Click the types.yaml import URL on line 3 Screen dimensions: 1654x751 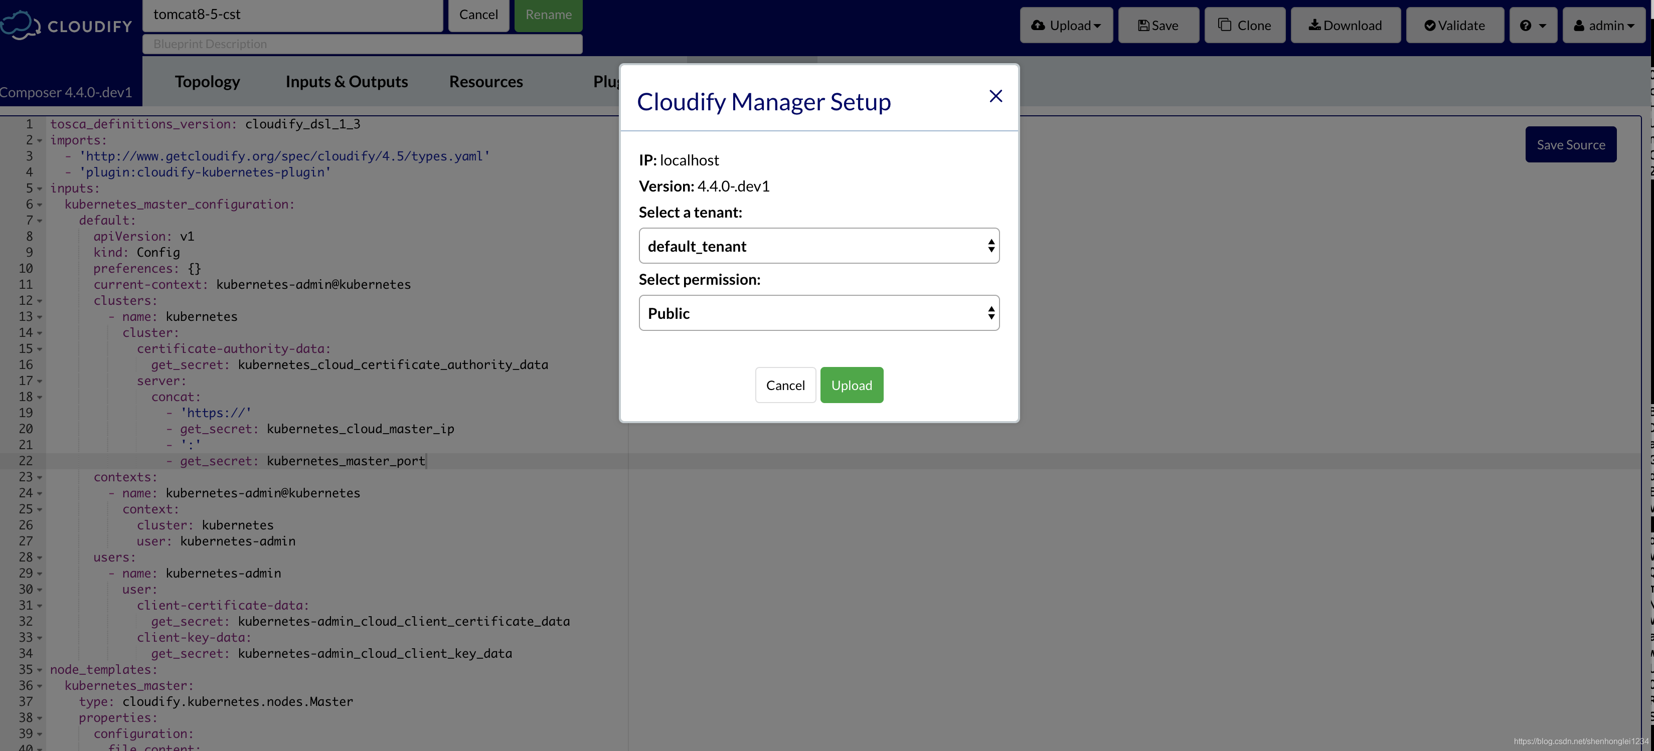point(284,156)
